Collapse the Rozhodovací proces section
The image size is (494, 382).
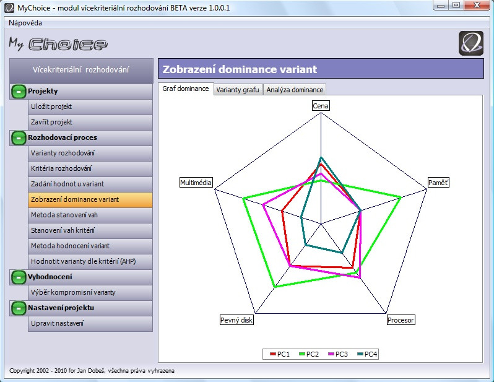click(19, 137)
